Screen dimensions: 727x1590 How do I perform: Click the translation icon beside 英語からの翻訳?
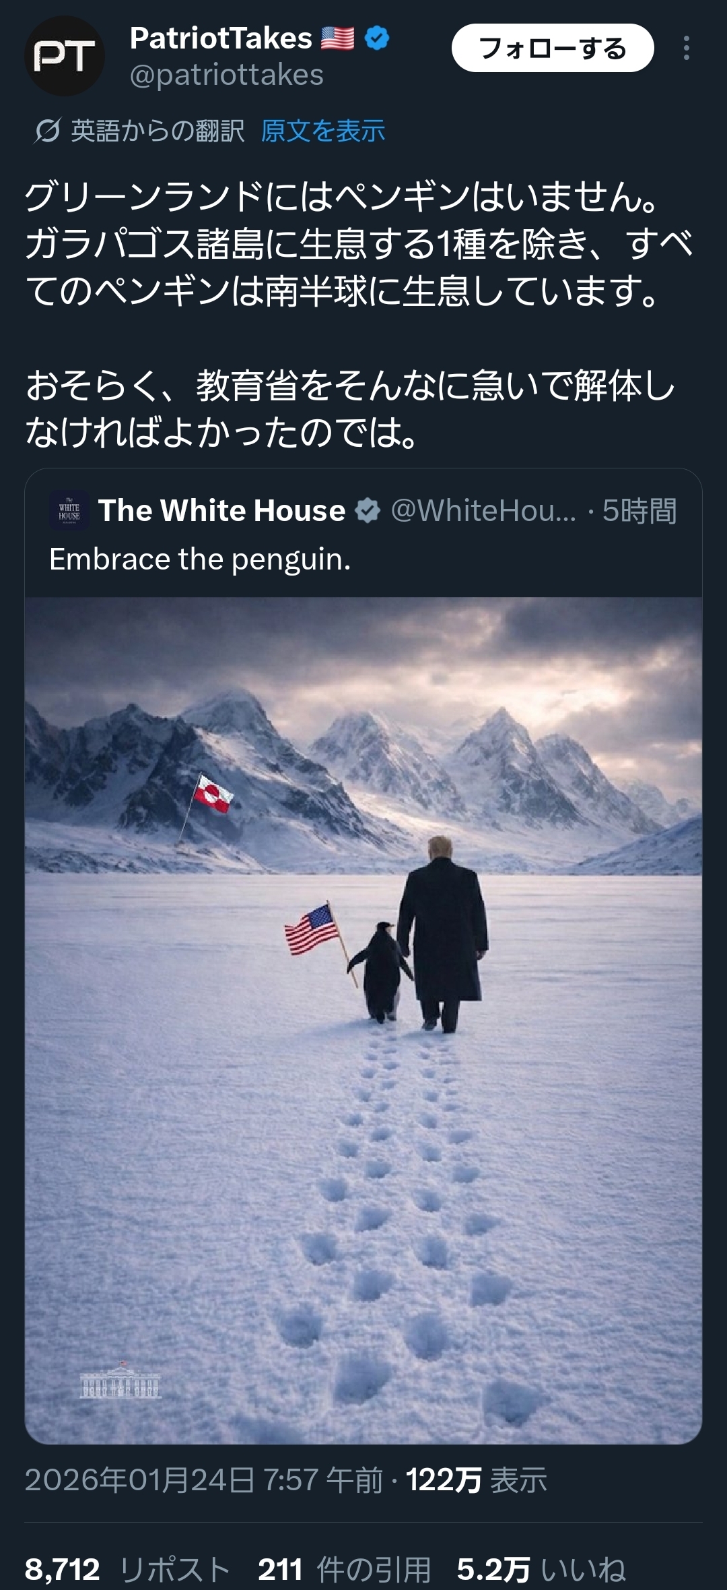click(46, 131)
